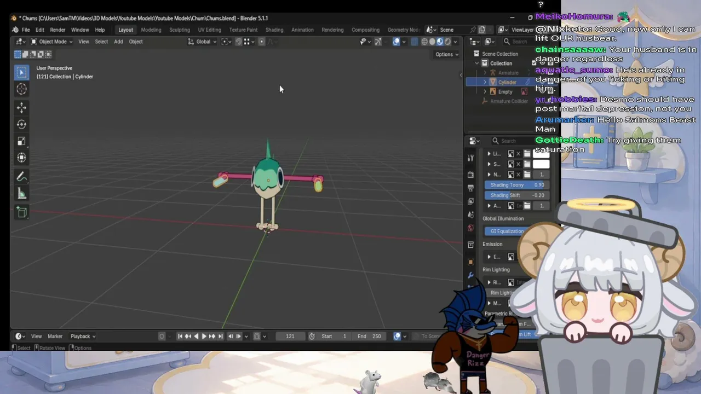Open the Tool properties tab
701x394 pixels.
pyautogui.click(x=470, y=158)
